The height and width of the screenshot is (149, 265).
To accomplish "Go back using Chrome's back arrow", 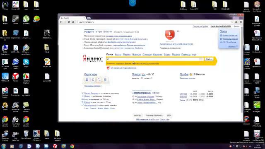I will coord(61,22).
